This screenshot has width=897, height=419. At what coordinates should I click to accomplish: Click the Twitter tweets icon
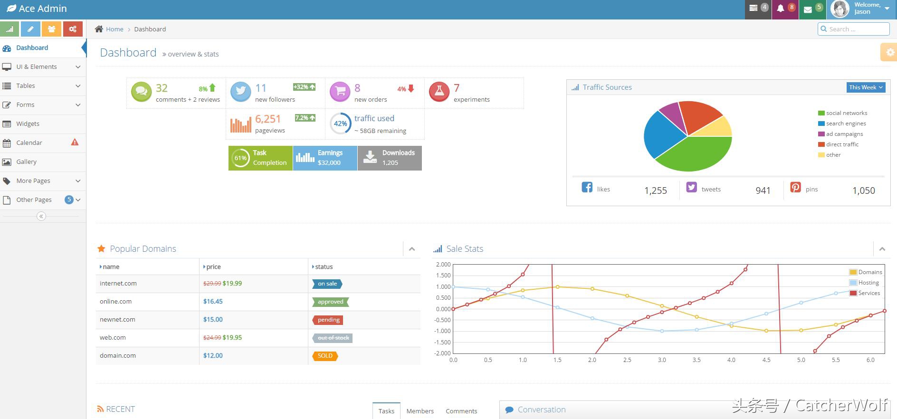(691, 187)
